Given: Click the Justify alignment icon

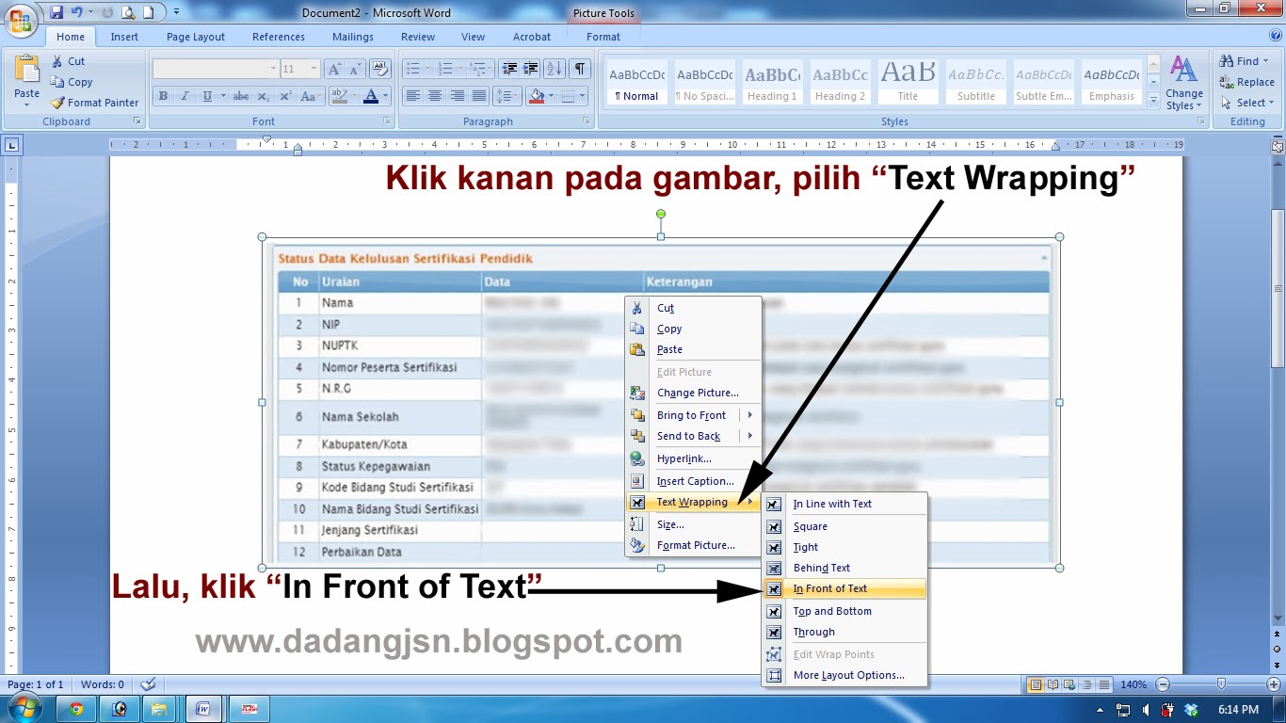Looking at the screenshot, I should click(x=479, y=96).
